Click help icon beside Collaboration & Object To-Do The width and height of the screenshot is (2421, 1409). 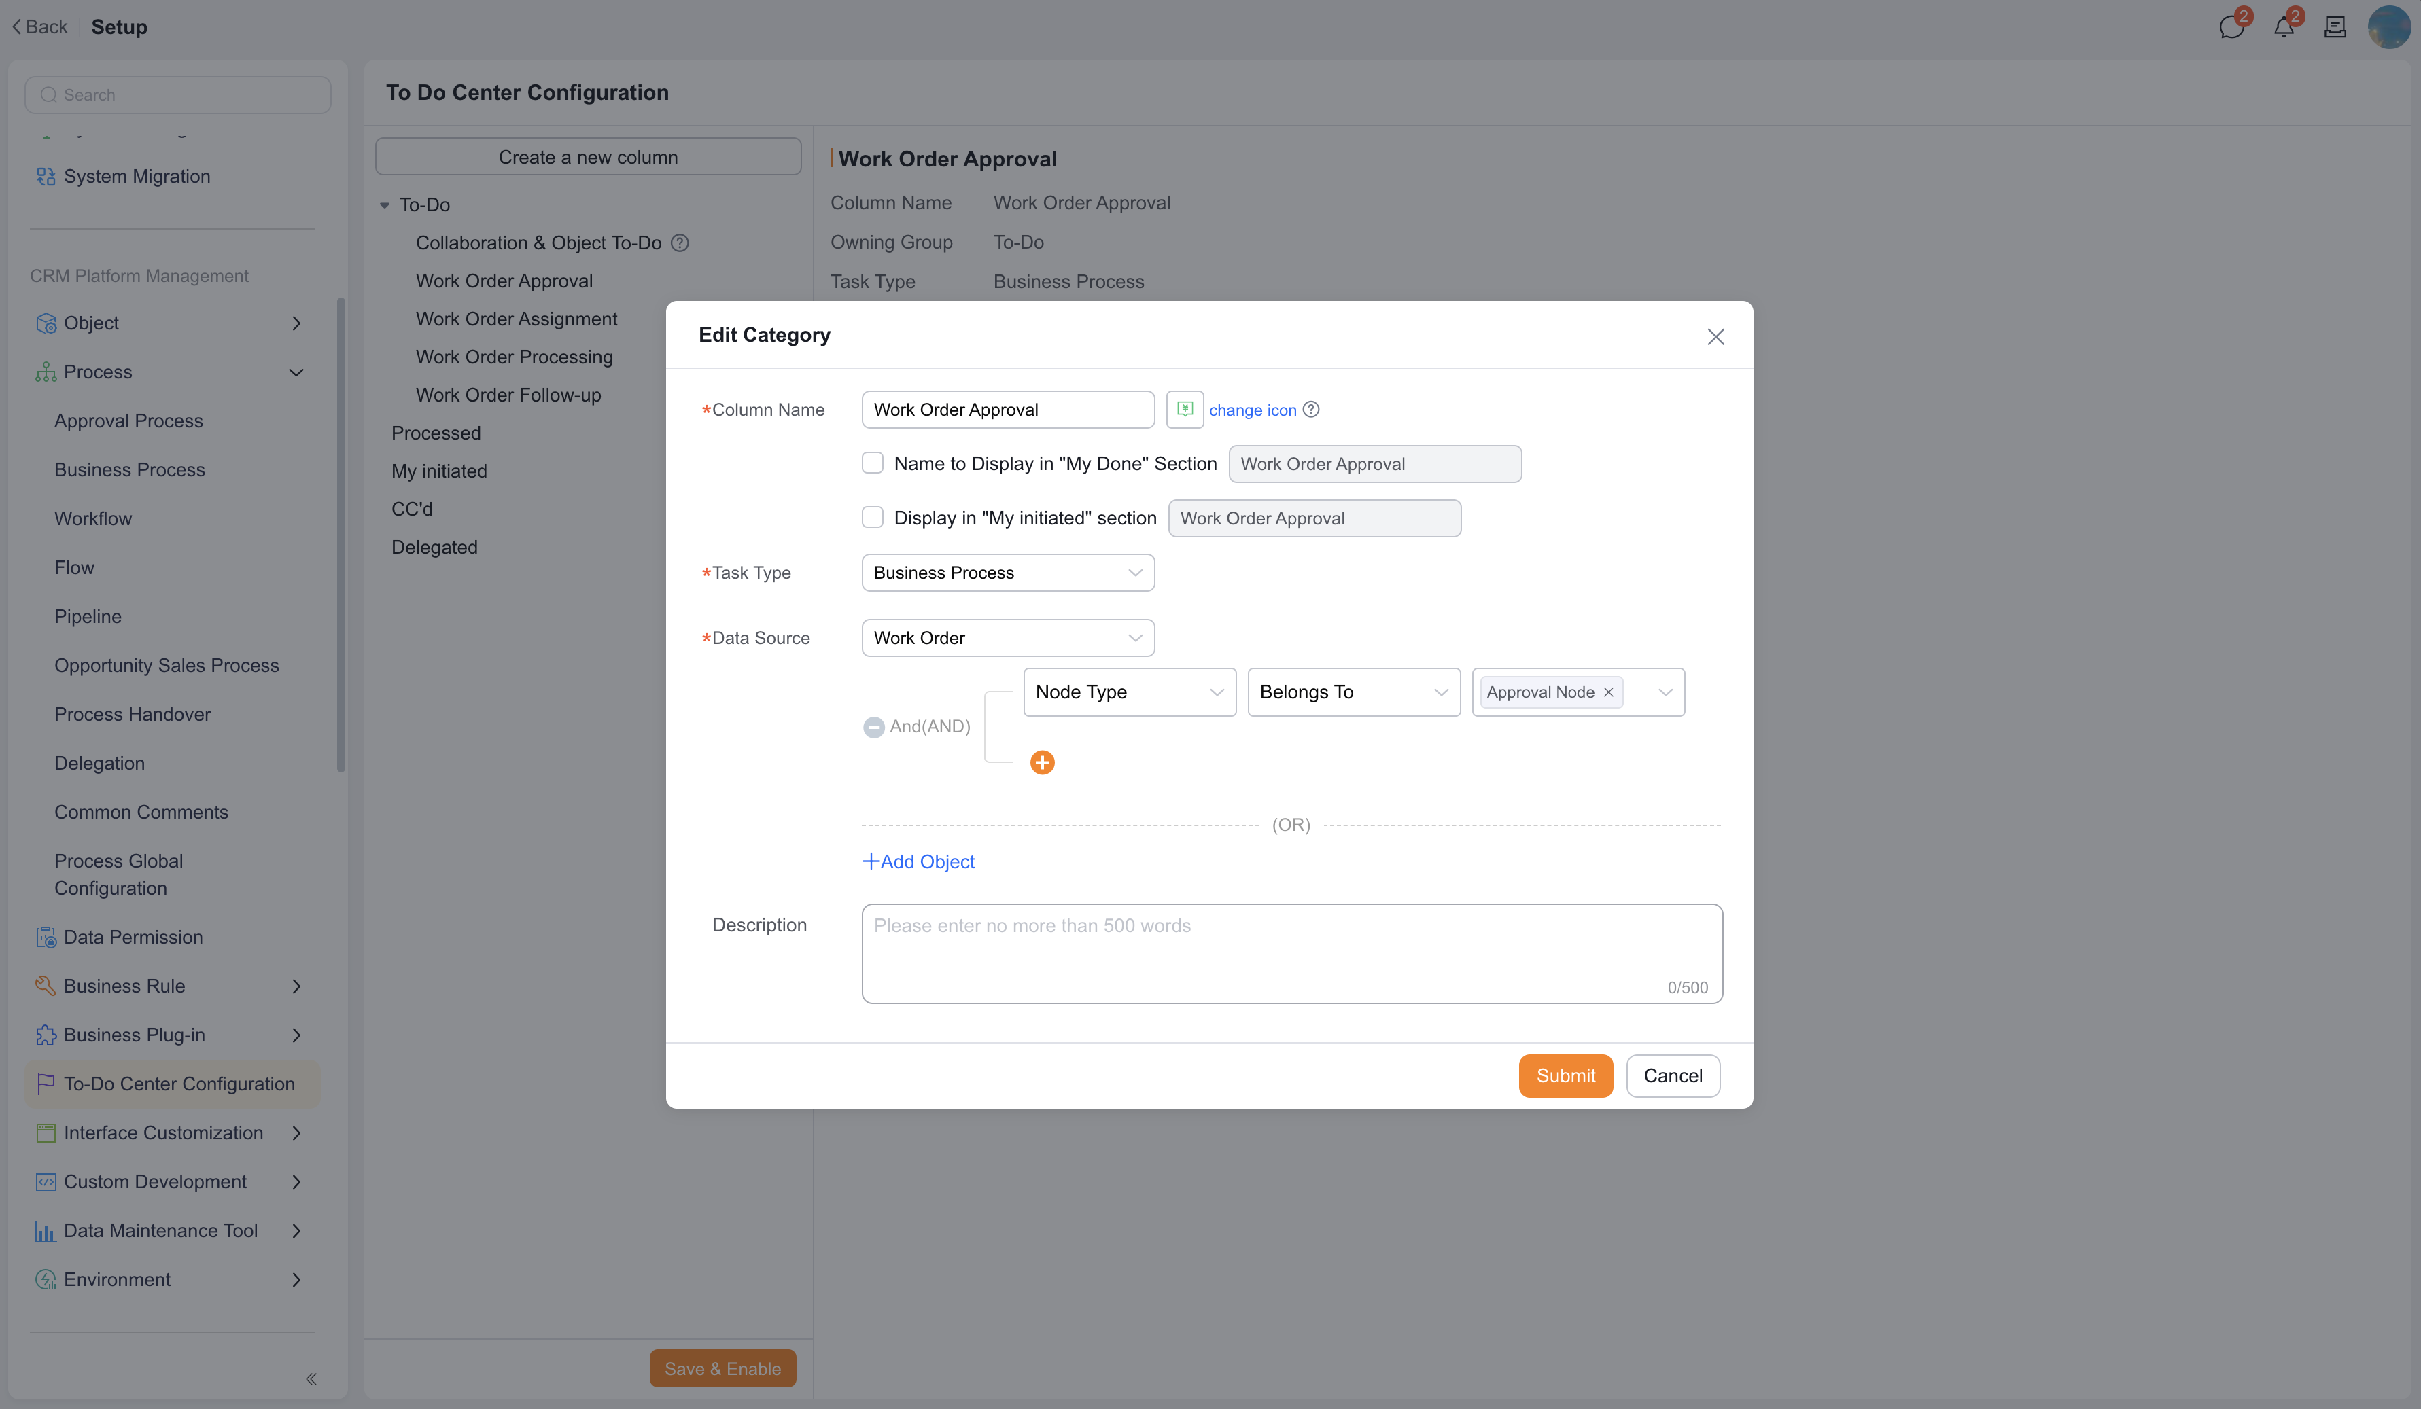679,243
